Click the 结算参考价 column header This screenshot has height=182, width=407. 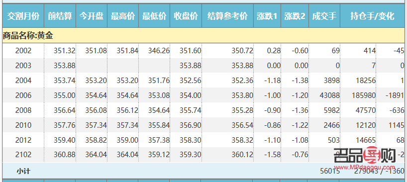tap(227, 16)
